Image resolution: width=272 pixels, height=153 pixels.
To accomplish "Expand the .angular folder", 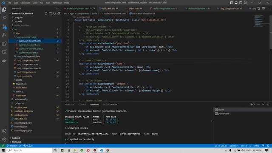I will click(x=35, y=17).
